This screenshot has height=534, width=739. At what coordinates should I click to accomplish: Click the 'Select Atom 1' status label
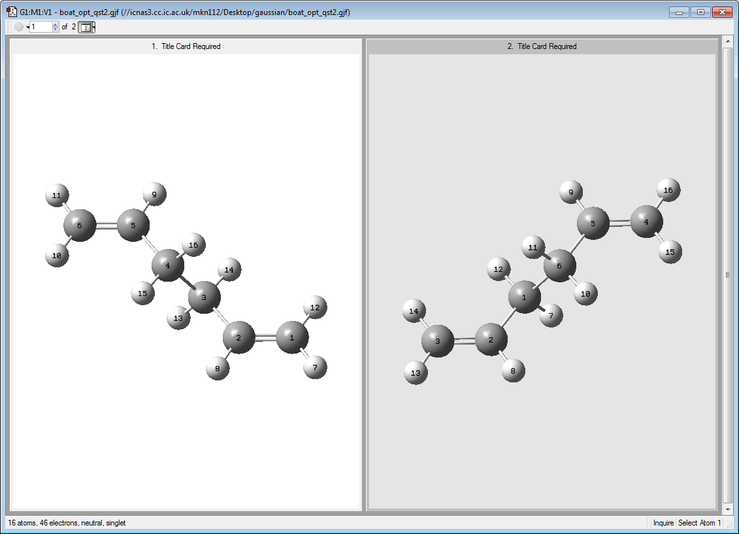click(x=699, y=523)
